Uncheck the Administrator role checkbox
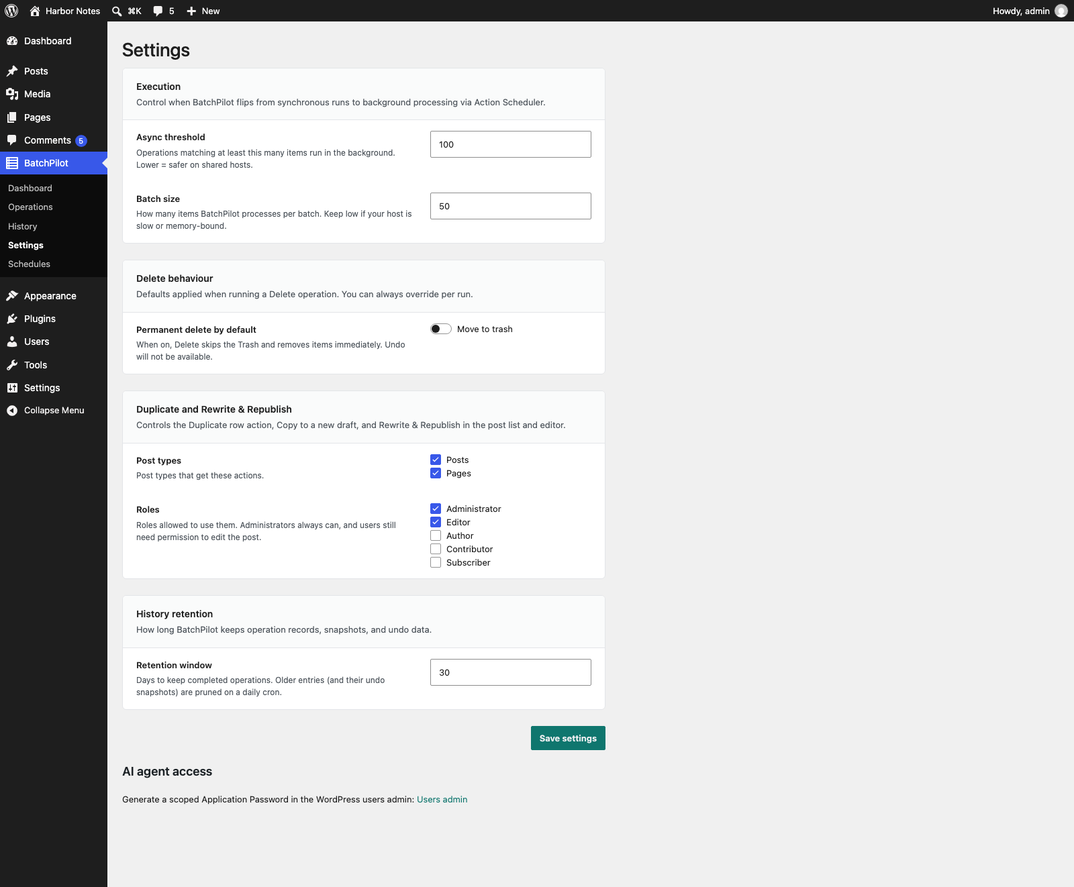The image size is (1074, 887). coord(436,509)
